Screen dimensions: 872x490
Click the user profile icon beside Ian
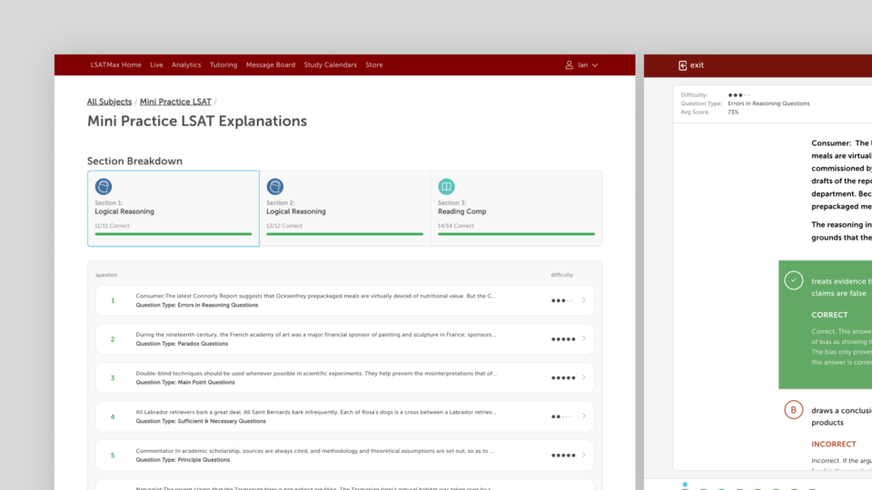(x=569, y=65)
